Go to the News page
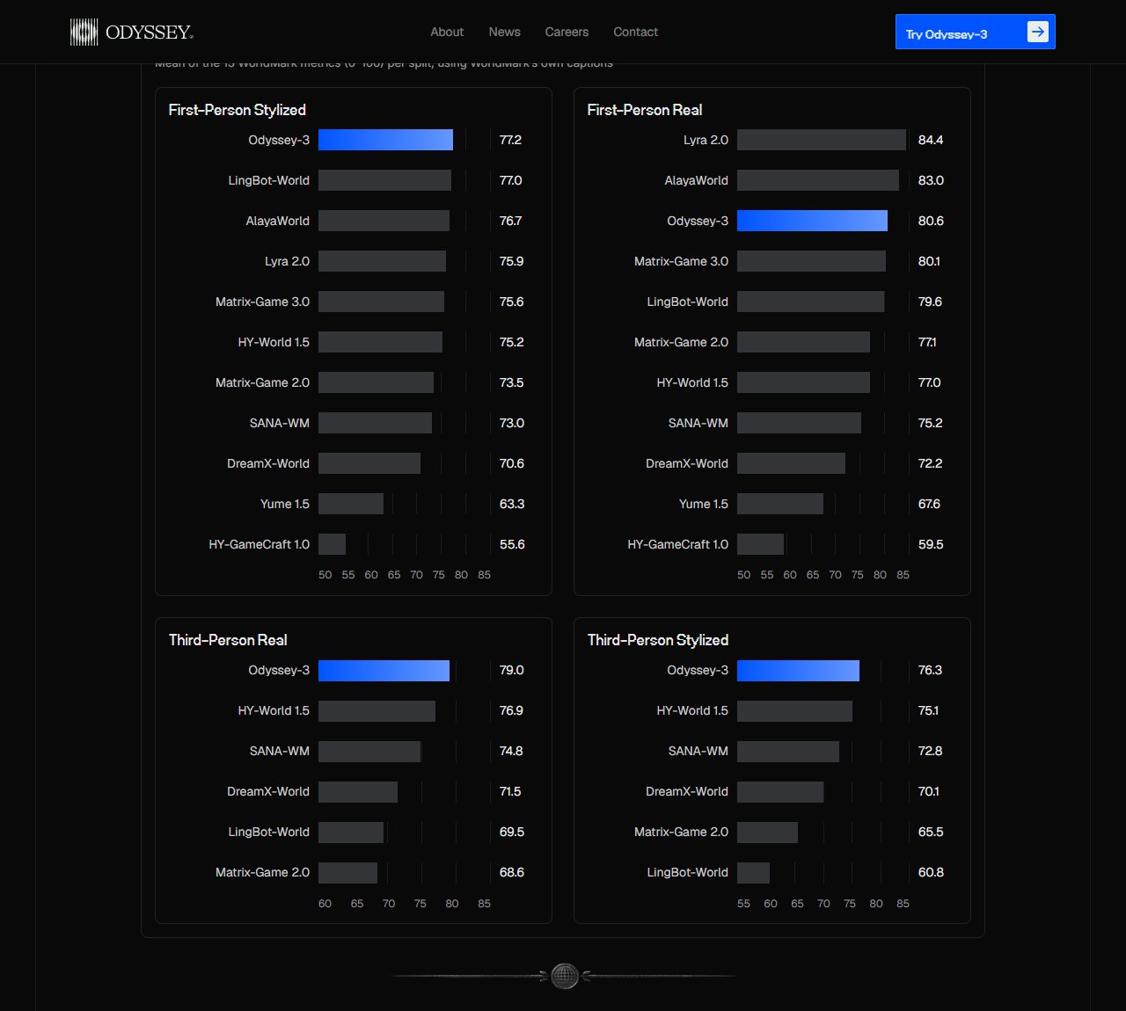1126x1011 pixels. [504, 32]
